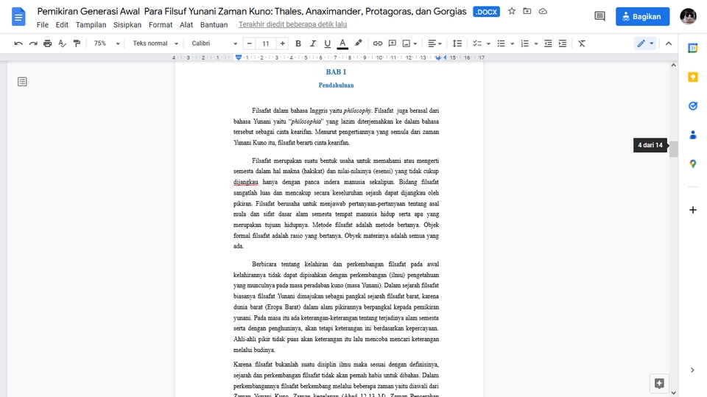This screenshot has width=707, height=397.
Task: Toggle underline formatting
Action: click(327, 43)
